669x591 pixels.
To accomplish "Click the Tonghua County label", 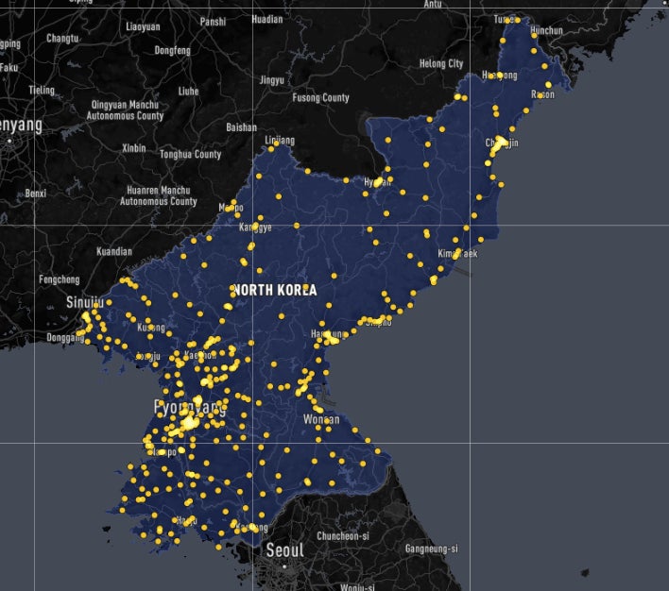I will coord(190,155).
